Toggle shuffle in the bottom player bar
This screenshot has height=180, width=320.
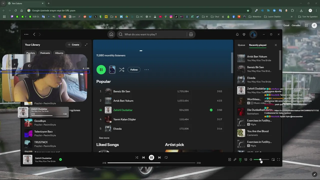pos(137,157)
